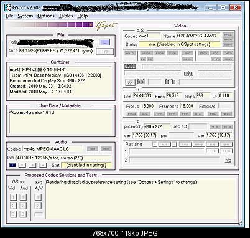
Task: Click the minus button in Resizing row
Action: [x=175, y=145]
